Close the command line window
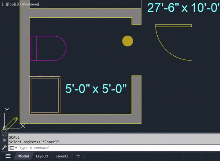220x161 pixels. pyautogui.click(x=4, y=140)
